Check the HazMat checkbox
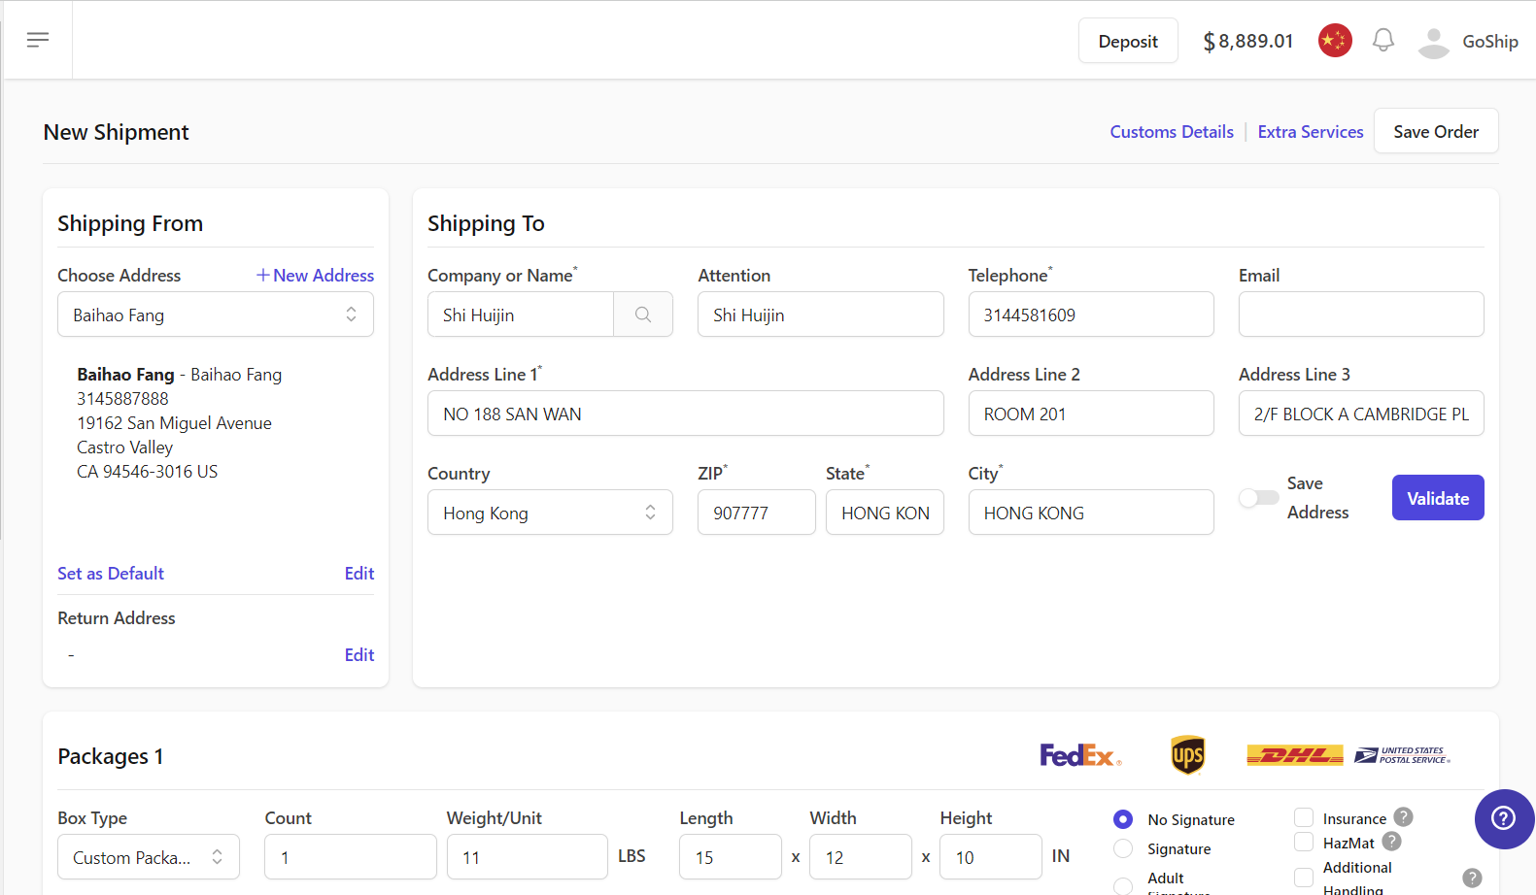 click(x=1304, y=842)
